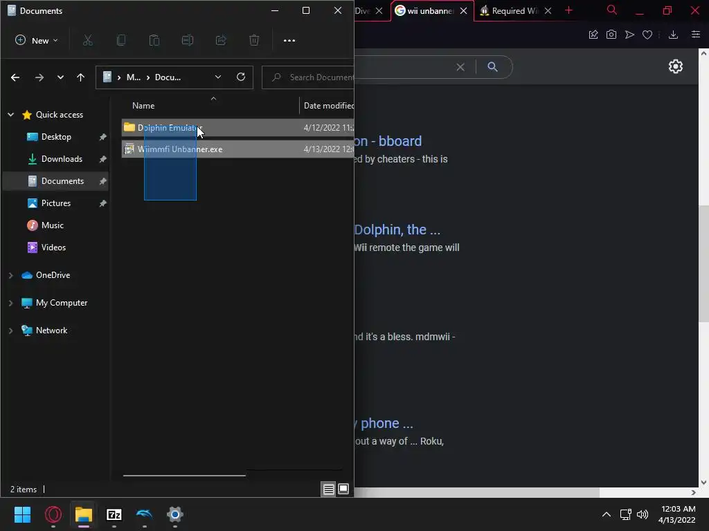This screenshot has width=709, height=531.
Task: Open the volume control in system tray
Action: click(643, 514)
